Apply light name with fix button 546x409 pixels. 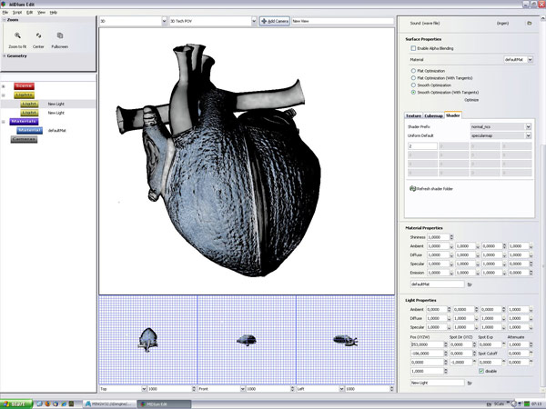[x=470, y=383]
